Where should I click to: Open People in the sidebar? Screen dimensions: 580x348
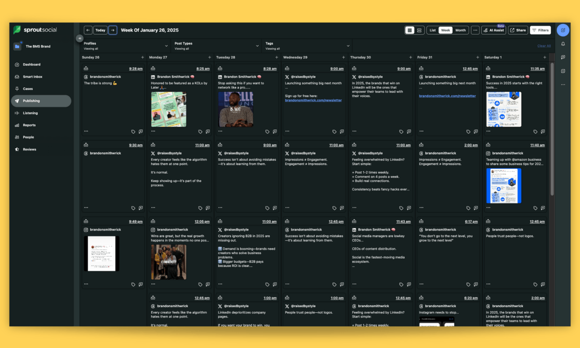tap(41, 137)
